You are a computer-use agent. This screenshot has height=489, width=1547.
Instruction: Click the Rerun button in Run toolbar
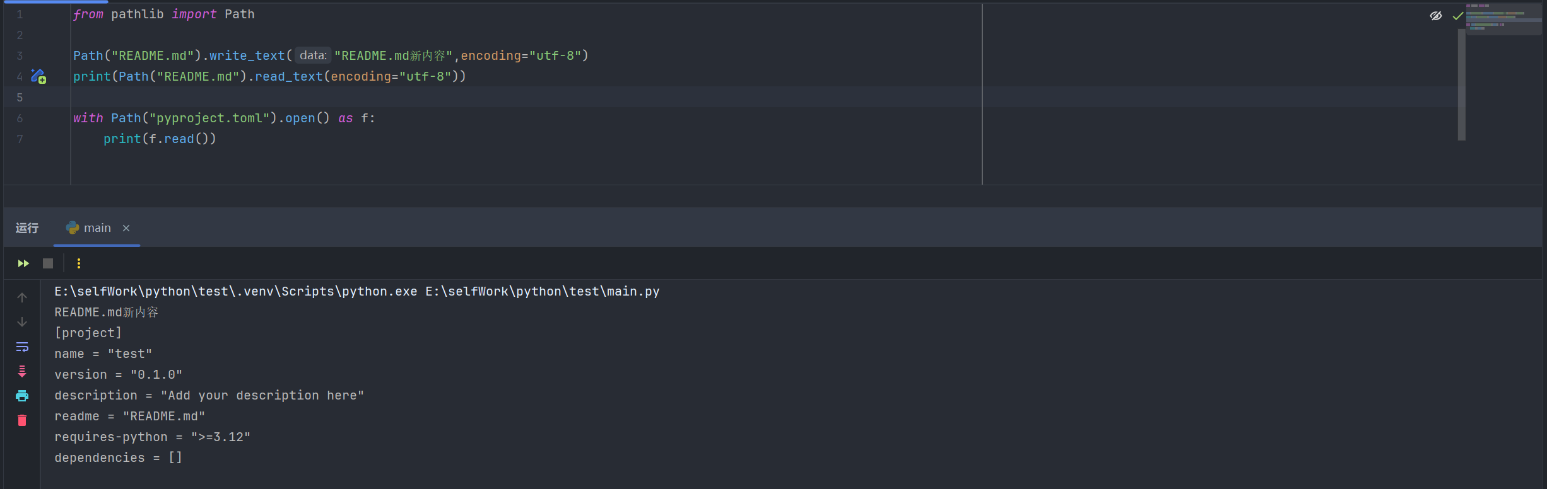point(23,263)
